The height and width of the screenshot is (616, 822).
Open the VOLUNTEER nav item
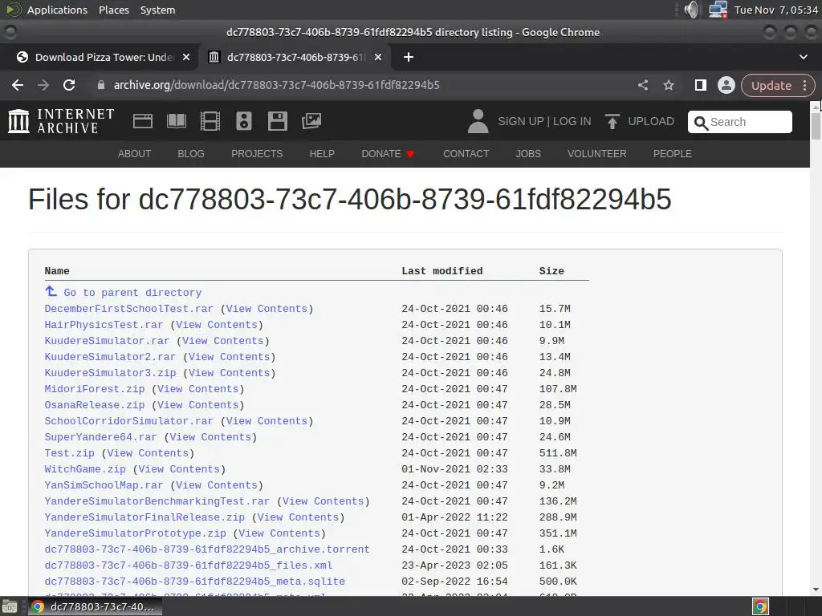(596, 154)
